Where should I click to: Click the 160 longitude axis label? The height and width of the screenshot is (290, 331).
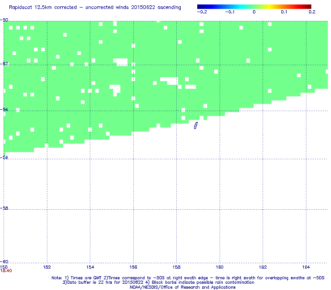[220, 267]
